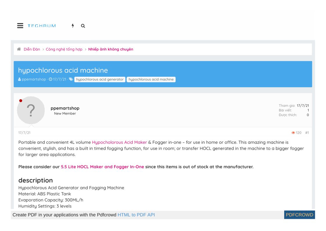
Task: Click the #1 post permalink
Action: coord(307,133)
